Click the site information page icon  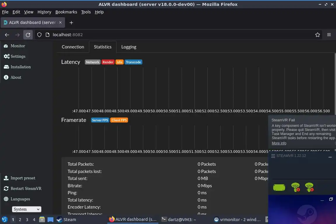(x=48, y=35)
